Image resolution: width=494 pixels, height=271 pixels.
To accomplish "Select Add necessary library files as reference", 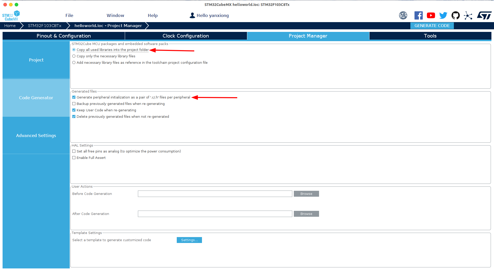I will pyautogui.click(x=74, y=62).
